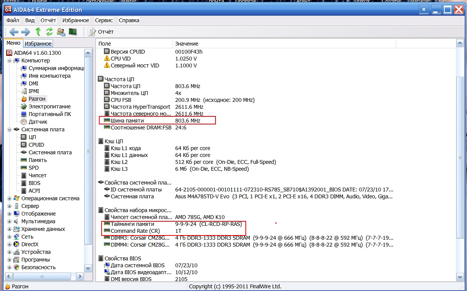Open the Вид menu
This screenshot has width=467, height=291.
click(30, 20)
